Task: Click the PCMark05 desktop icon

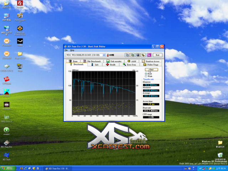Action: (x=6, y=42)
